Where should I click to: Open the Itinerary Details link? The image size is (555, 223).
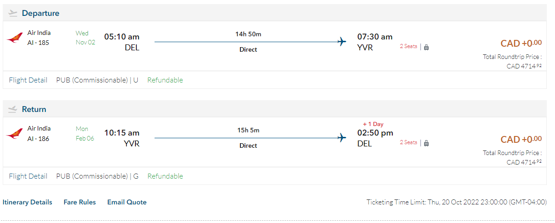click(x=27, y=202)
